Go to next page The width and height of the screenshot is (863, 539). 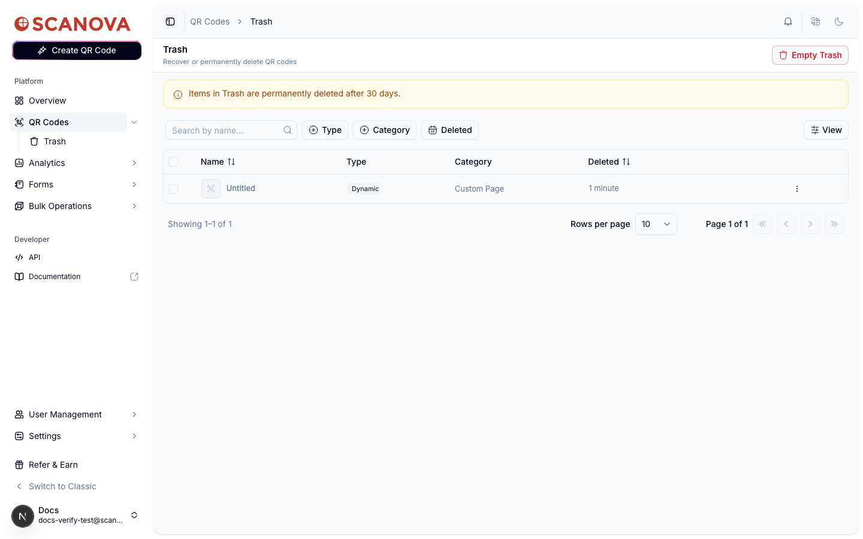(810, 224)
